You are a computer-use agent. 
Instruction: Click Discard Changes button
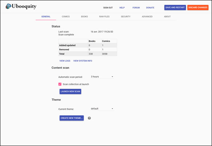click(198, 7)
